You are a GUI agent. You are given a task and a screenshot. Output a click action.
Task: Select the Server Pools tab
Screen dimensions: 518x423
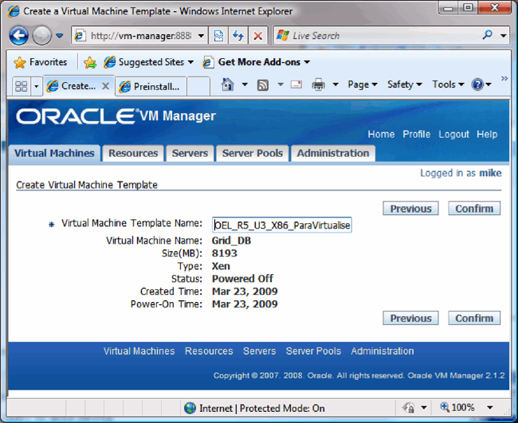[253, 153]
